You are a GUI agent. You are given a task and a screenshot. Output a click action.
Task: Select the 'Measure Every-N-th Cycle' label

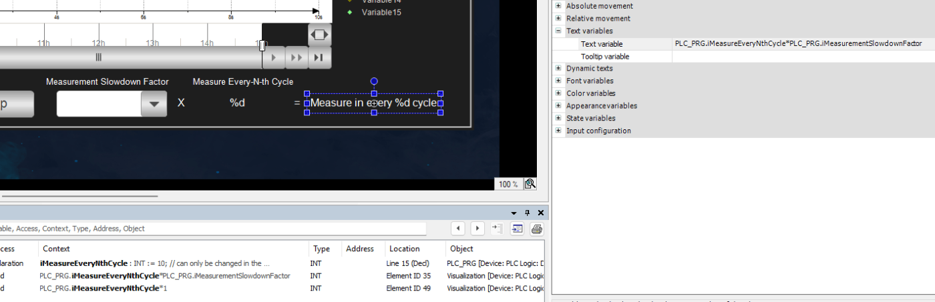click(x=243, y=81)
